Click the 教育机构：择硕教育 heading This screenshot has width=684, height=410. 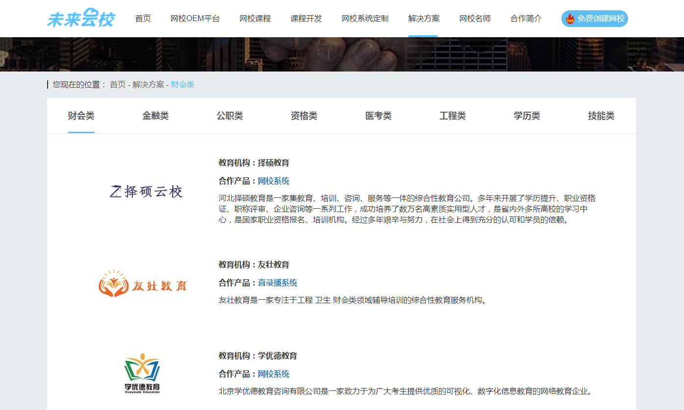pos(254,163)
